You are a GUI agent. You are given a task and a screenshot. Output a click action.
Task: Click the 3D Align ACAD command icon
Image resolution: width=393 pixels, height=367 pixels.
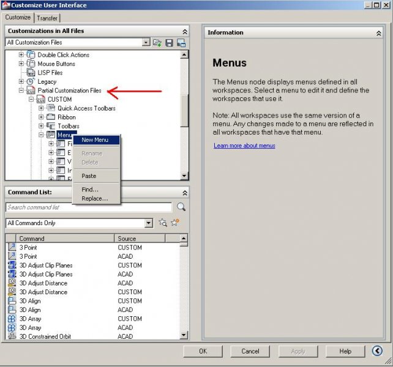(x=12, y=310)
